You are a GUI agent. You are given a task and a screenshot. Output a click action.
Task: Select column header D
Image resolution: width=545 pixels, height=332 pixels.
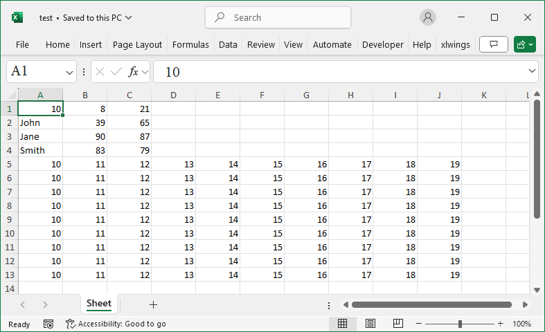pyautogui.click(x=173, y=95)
